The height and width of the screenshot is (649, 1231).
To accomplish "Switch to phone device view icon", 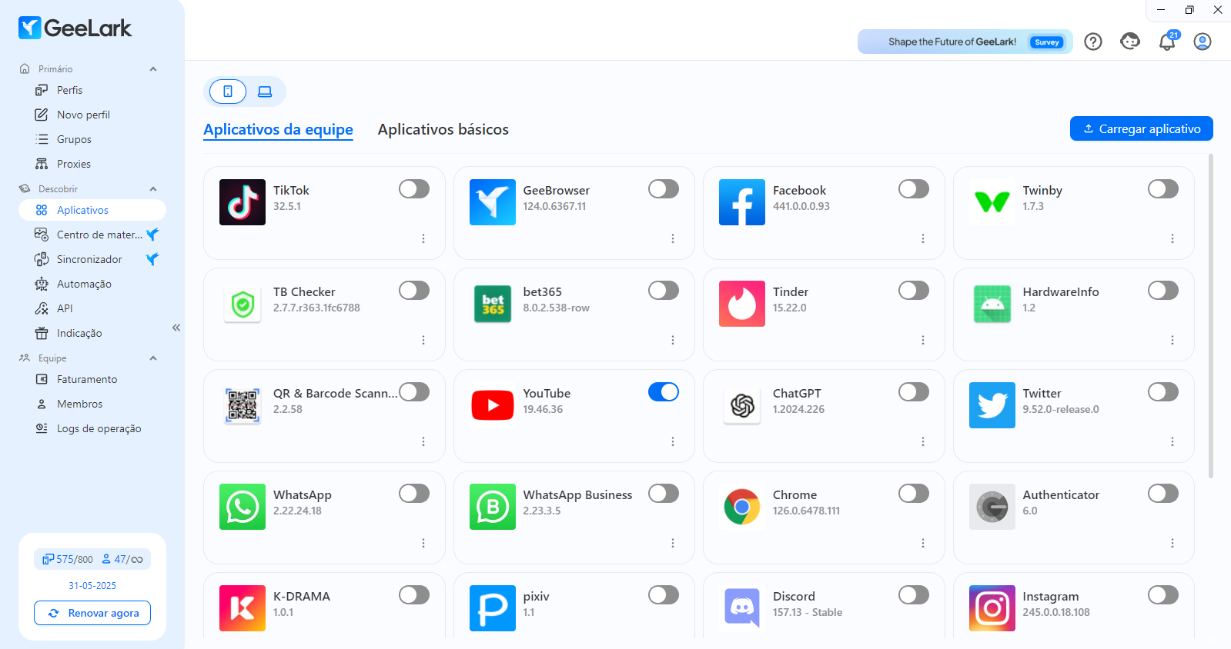I will (x=228, y=92).
